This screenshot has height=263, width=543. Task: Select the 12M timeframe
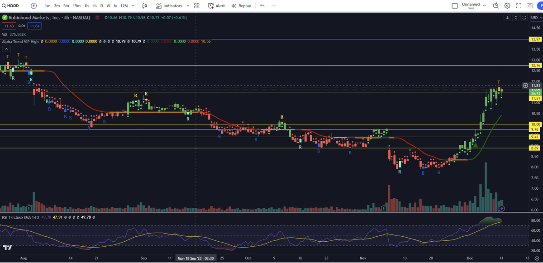pyautogui.click(x=124, y=6)
